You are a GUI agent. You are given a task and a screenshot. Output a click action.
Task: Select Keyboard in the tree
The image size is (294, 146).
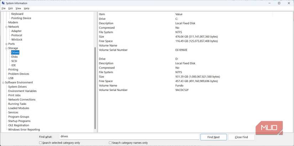click(x=17, y=14)
